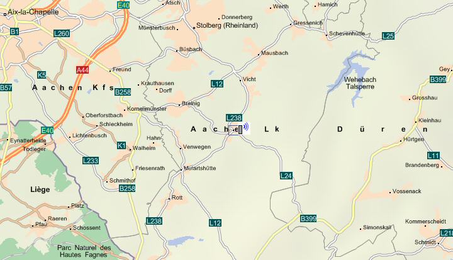The height and width of the screenshot is (260, 453).
Task: Click the L233 road shield
Action: pos(91,161)
